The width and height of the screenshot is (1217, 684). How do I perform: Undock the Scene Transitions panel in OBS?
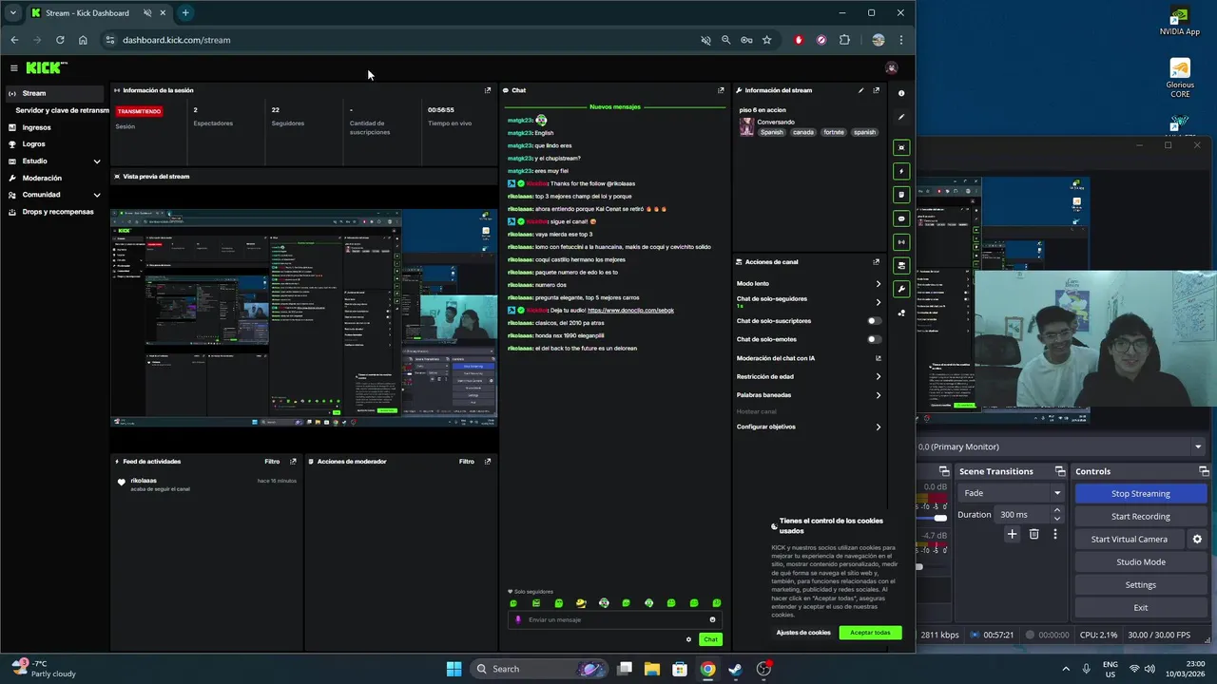point(1060,471)
